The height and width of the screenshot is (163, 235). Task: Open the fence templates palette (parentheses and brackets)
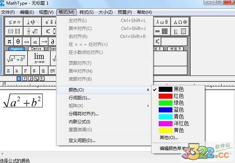point(14,31)
